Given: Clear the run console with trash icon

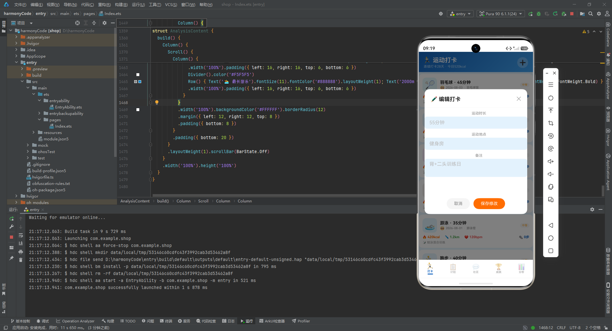Looking at the screenshot, I should pos(21,260).
